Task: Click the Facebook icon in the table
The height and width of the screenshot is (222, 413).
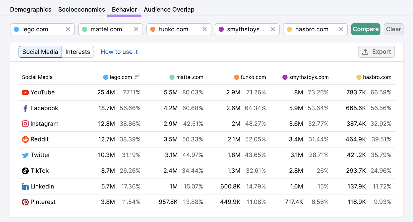Action: pos(25,108)
